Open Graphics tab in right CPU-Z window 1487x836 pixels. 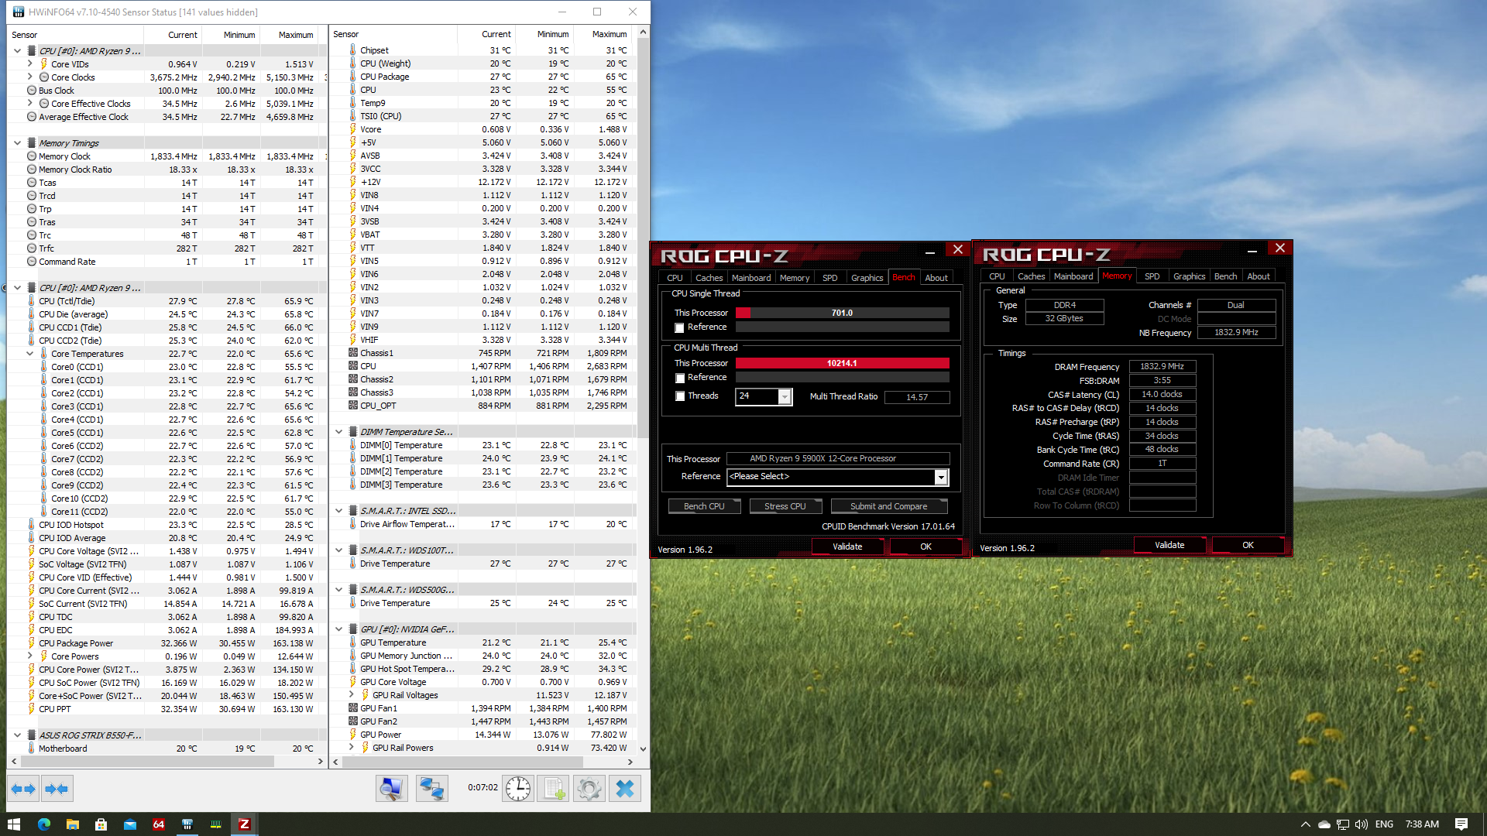click(1189, 276)
